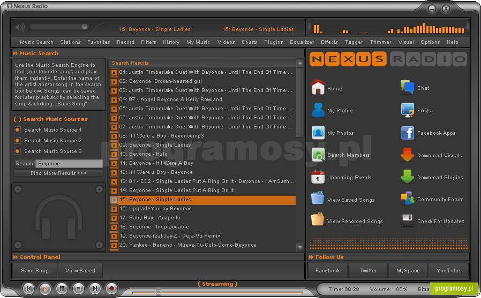This screenshot has width=481, height=298.
Task: Tick the box for 18: Beyonce - Irreplaceable
Action: tap(114, 227)
